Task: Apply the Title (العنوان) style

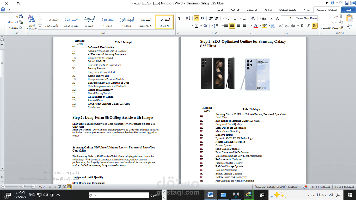Action: [89, 22]
